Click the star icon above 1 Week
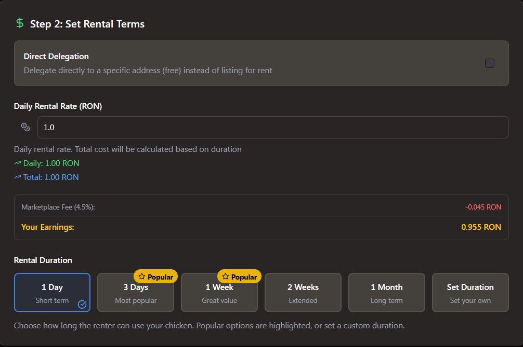The width and height of the screenshot is (523, 347). coord(225,277)
